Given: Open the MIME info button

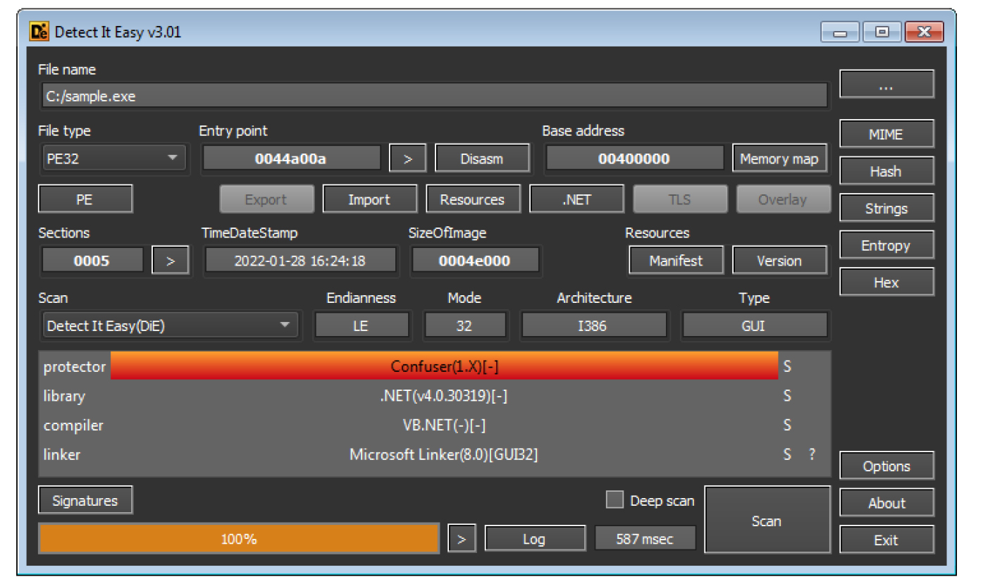Looking at the screenshot, I should click(x=886, y=134).
